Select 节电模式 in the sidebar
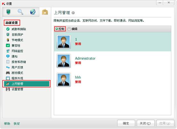The height and width of the screenshot is (129, 177). (17, 40)
